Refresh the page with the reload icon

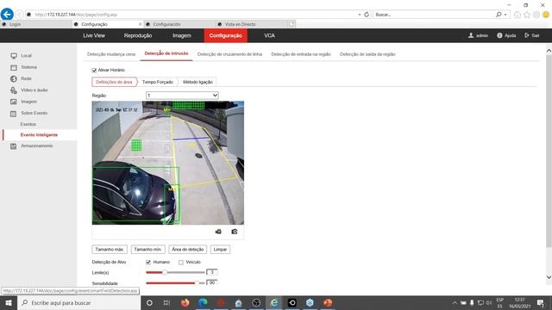pos(367,15)
